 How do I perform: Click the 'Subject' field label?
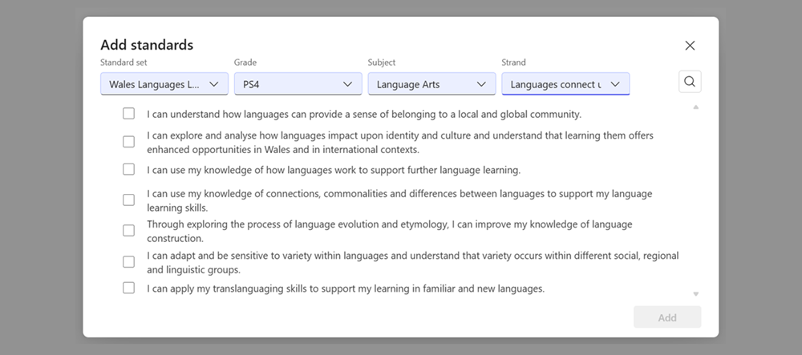pyautogui.click(x=382, y=63)
